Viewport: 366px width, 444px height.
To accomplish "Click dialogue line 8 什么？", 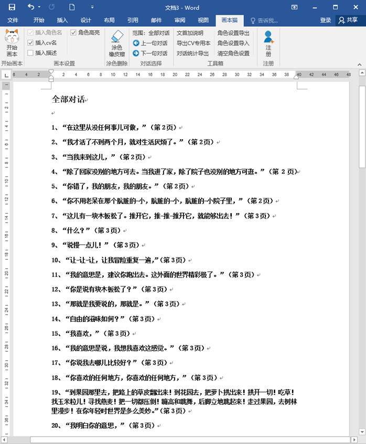I will [88, 230].
